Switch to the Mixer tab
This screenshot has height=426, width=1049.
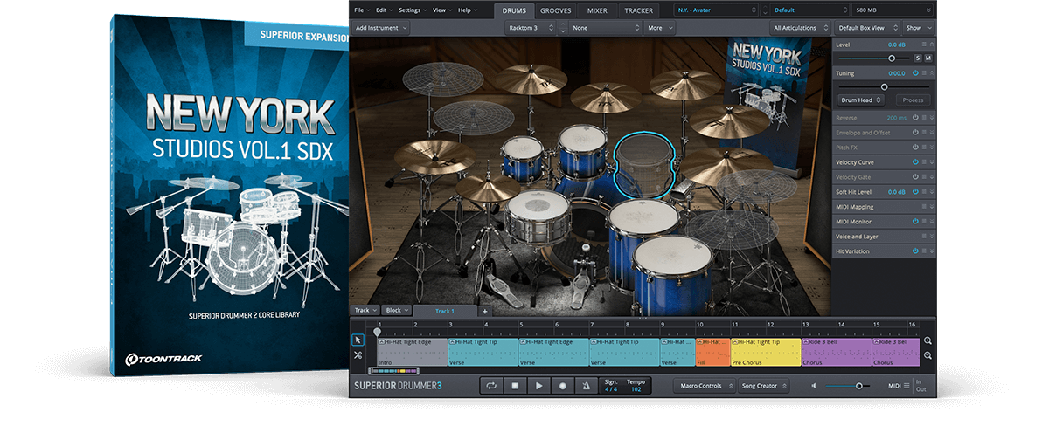coord(598,10)
